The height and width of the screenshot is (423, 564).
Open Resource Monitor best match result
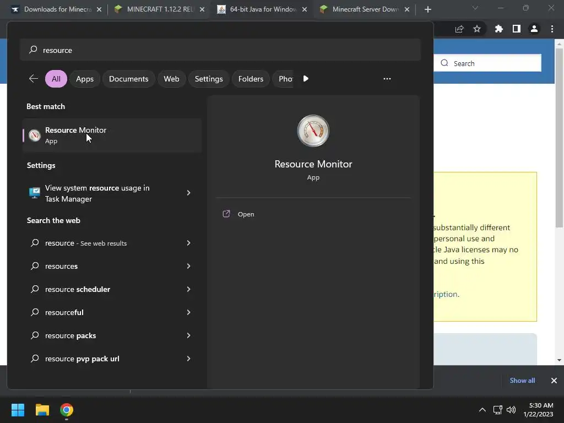click(x=112, y=135)
